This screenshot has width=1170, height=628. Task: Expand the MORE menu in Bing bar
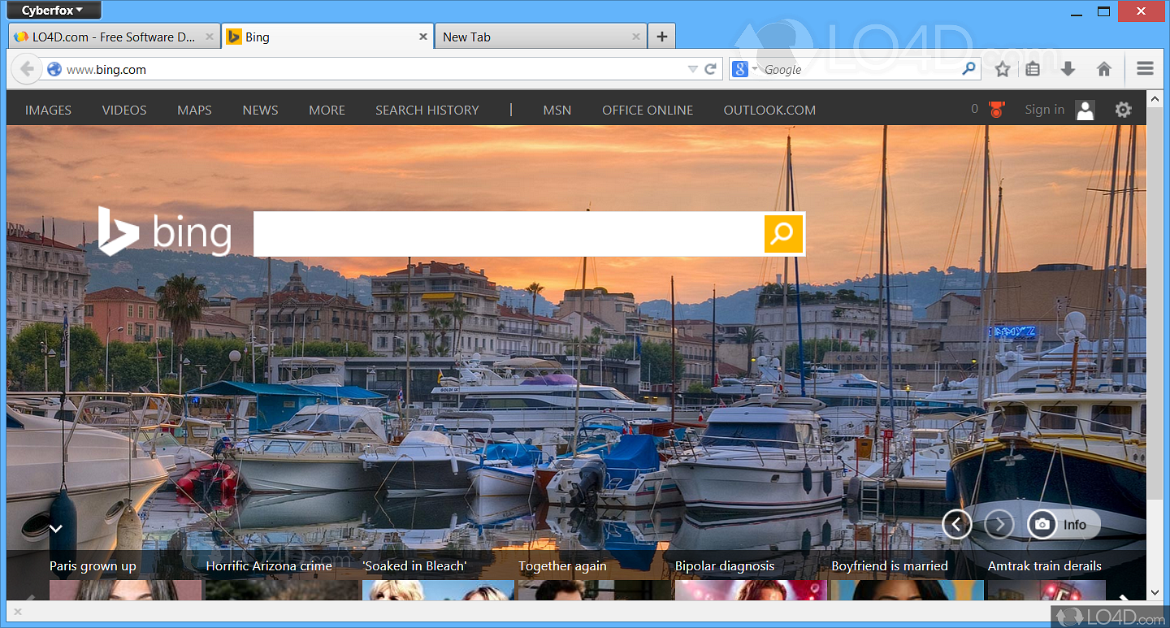tap(327, 110)
